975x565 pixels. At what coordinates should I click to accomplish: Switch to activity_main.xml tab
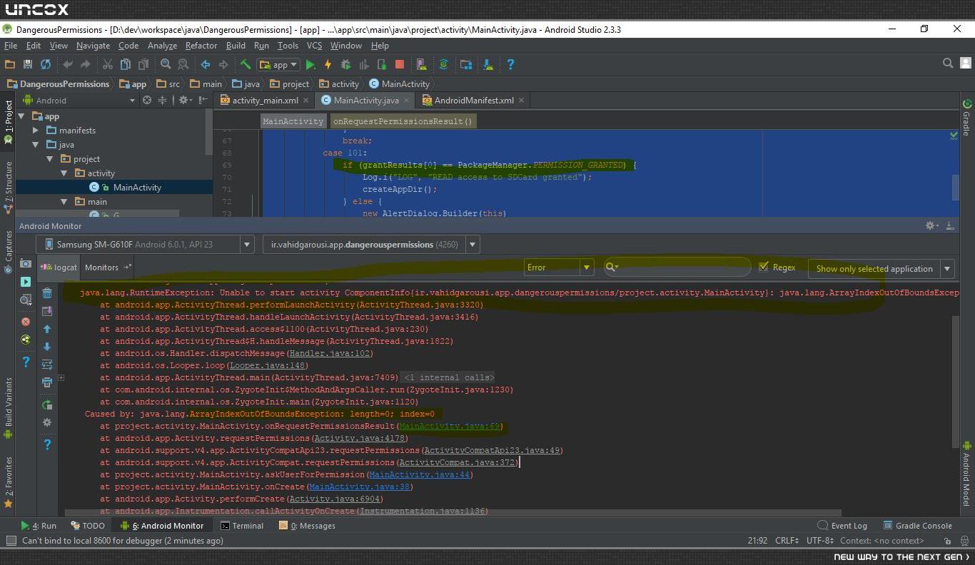point(264,101)
